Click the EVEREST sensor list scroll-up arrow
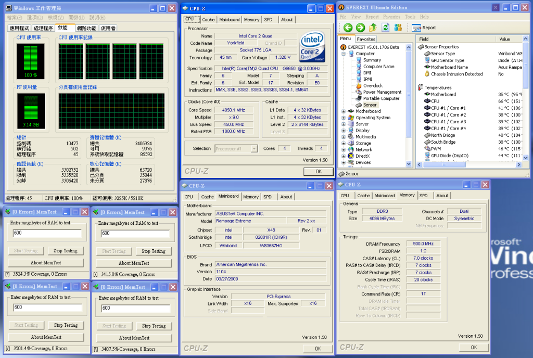Screen dimensions: 533x358 [x=526, y=39]
